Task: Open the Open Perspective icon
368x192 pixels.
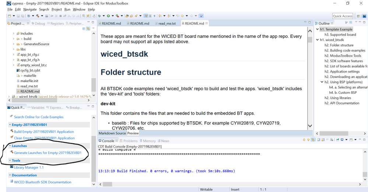Action: 358,16
